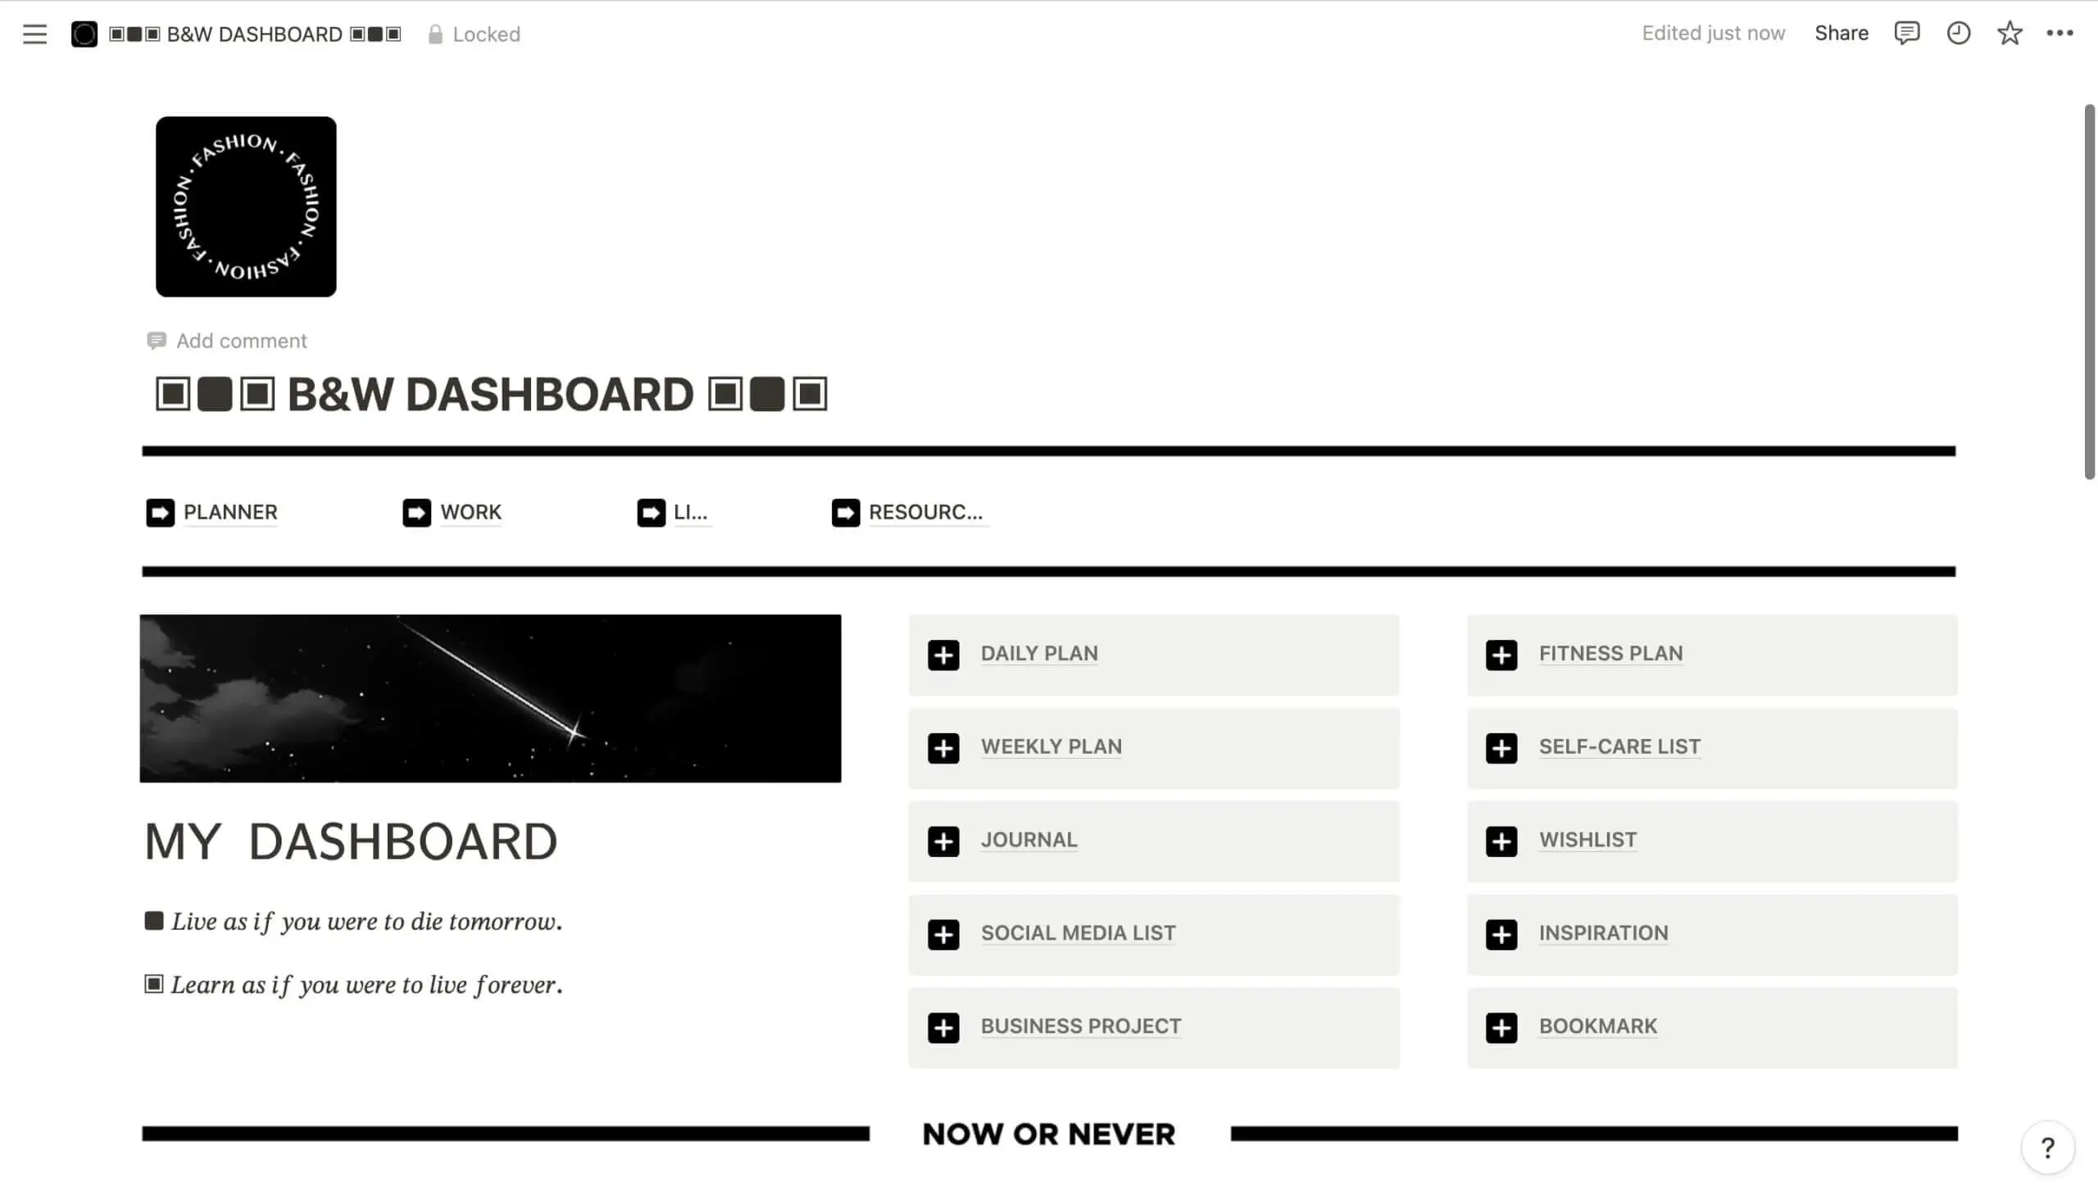Expand the SOCIAL MEDIA LIST section
This screenshot has width=2098, height=1197.
point(944,933)
